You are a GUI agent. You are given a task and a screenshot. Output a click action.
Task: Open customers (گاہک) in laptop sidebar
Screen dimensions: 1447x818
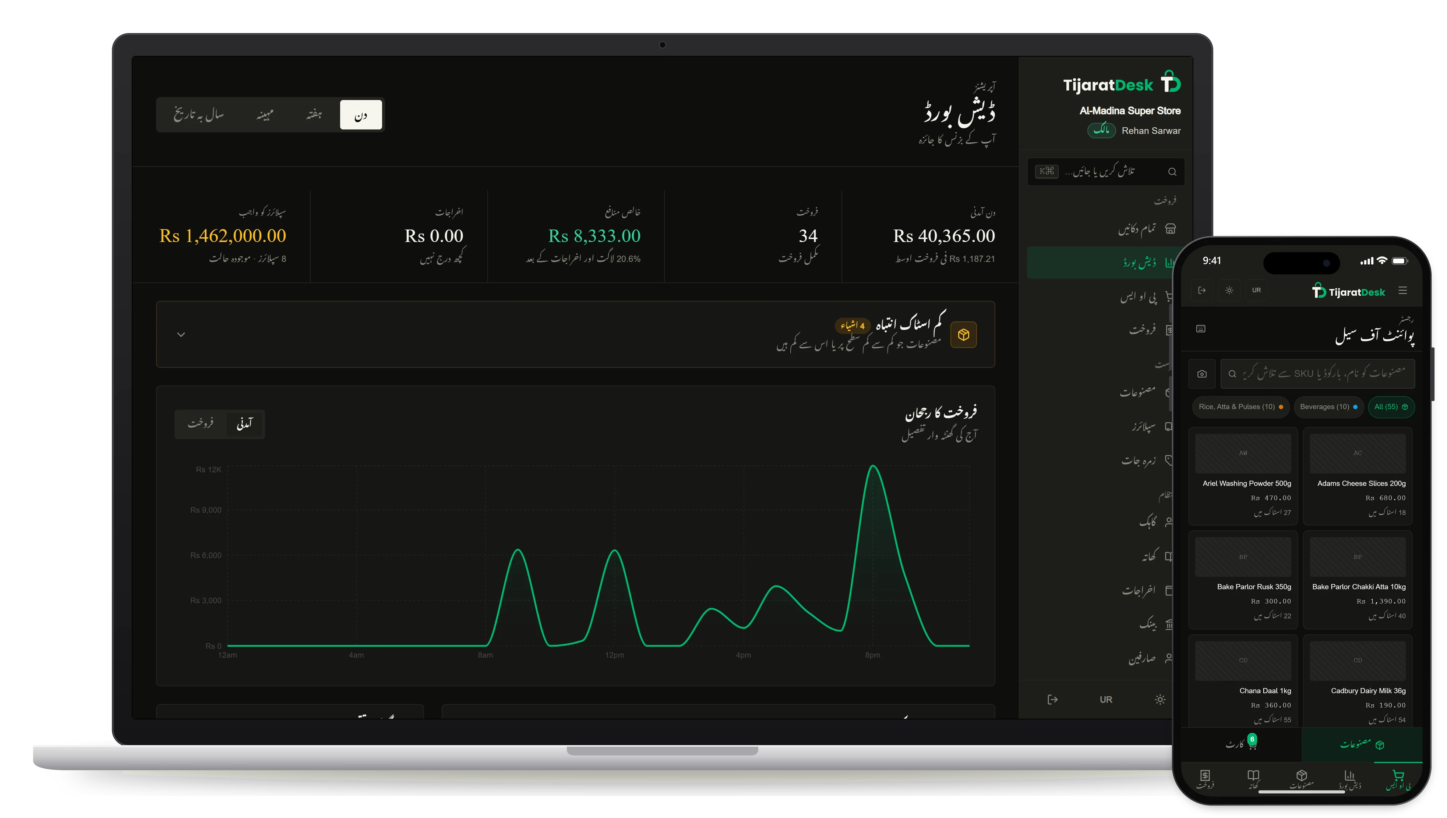1148,522
